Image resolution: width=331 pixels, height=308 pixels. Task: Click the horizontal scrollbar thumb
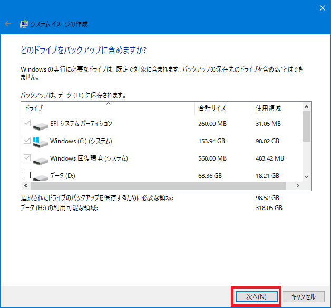(x=158, y=185)
